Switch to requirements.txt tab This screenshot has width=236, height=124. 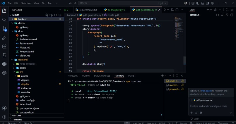[88, 10]
